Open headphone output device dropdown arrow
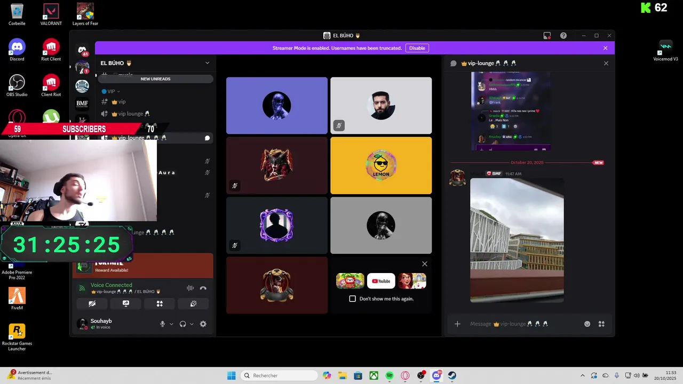 click(x=192, y=324)
